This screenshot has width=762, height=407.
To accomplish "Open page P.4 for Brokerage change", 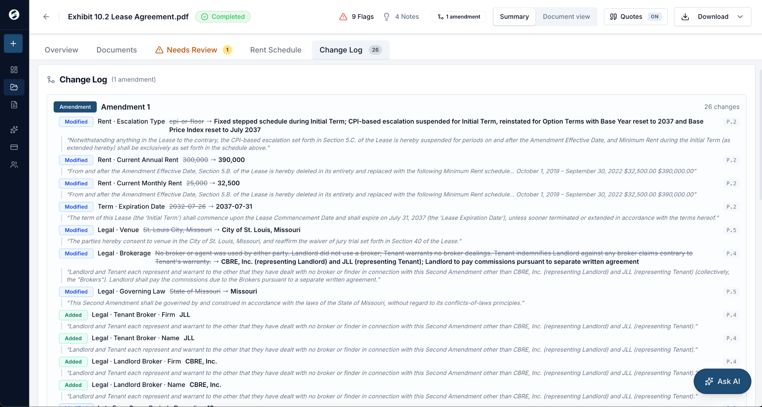I will 731,254.
